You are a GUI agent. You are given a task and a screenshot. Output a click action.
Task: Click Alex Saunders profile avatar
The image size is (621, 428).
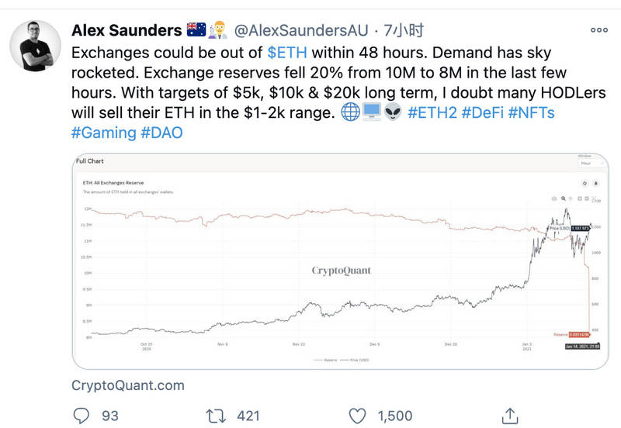[x=35, y=46]
